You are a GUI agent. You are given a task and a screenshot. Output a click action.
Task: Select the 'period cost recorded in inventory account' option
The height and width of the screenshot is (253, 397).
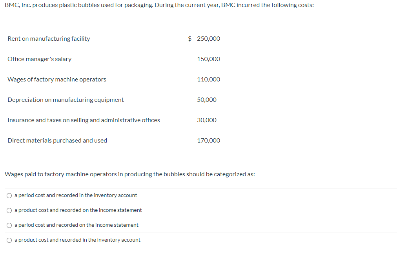(76, 195)
